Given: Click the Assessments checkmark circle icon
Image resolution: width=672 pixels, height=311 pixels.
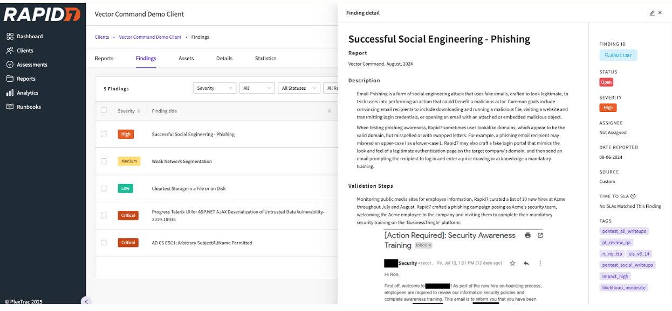Looking at the screenshot, I should (x=10, y=65).
